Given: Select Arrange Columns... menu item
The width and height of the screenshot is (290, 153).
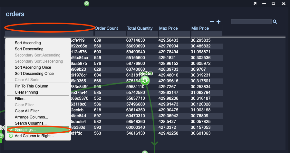Looking at the screenshot, I should point(31,117).
